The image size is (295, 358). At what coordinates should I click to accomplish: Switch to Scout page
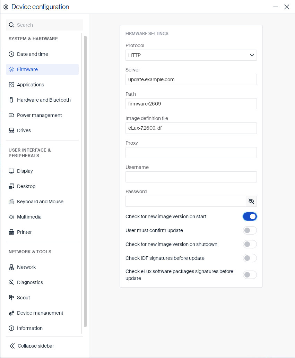tap(42, 298)
